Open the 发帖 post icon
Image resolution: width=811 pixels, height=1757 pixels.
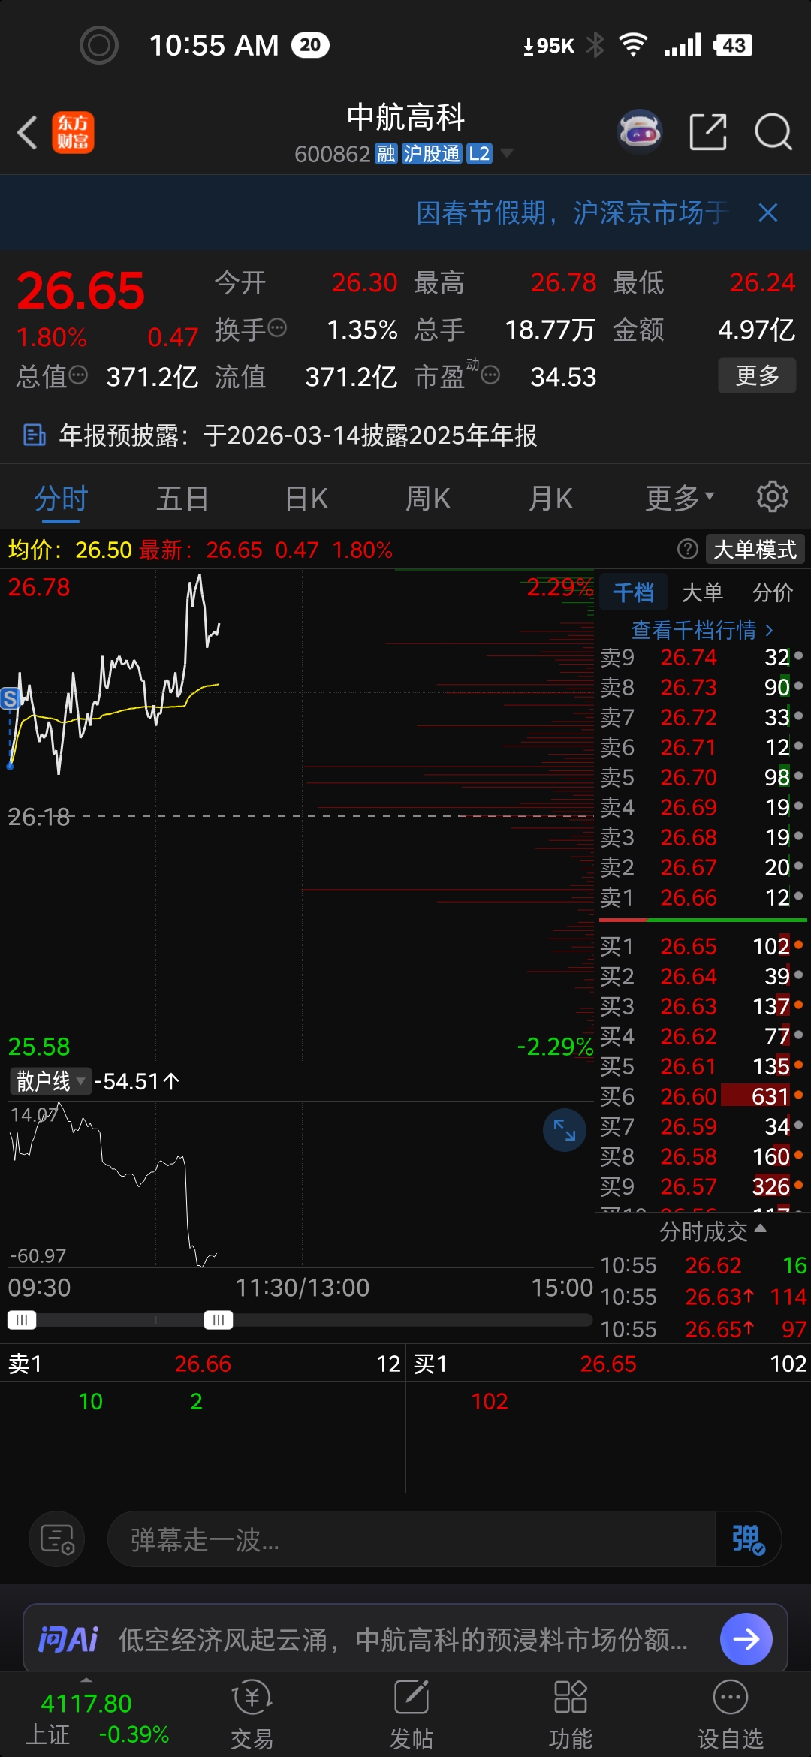click(411, 1715)
